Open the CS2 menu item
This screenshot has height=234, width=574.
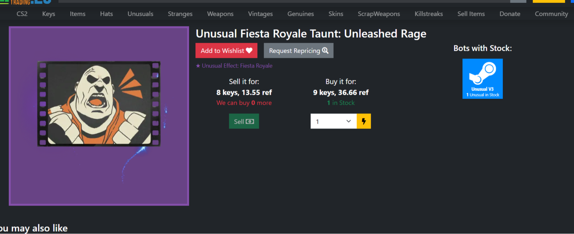pyautogui.click(x=22, y=14)
